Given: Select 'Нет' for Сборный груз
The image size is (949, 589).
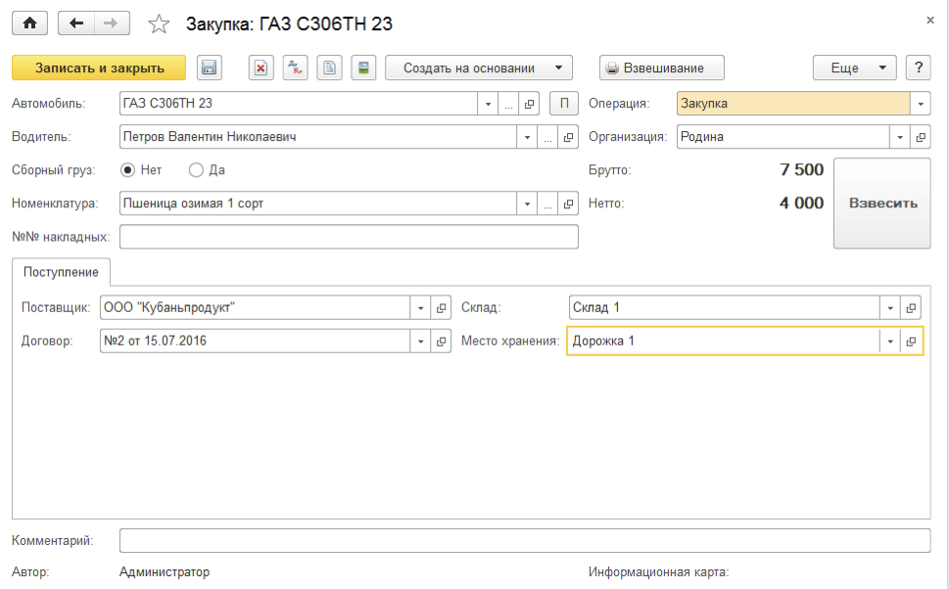Looking at the screenshot, I should [141, 170].
